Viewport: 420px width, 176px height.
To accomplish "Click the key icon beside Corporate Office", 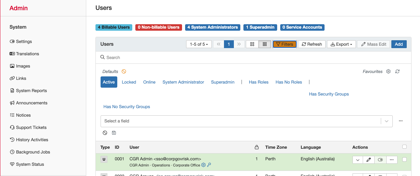I will pyautogui.click(x=209, y=165).
